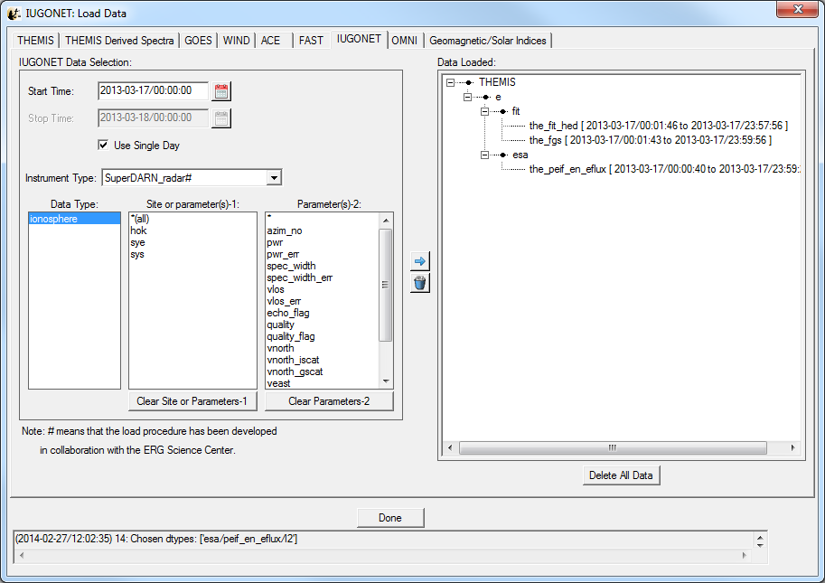Click the Clear Parameters-2 button
The height and width of the screenshot is (583, 825).
(x=329, y=401)
